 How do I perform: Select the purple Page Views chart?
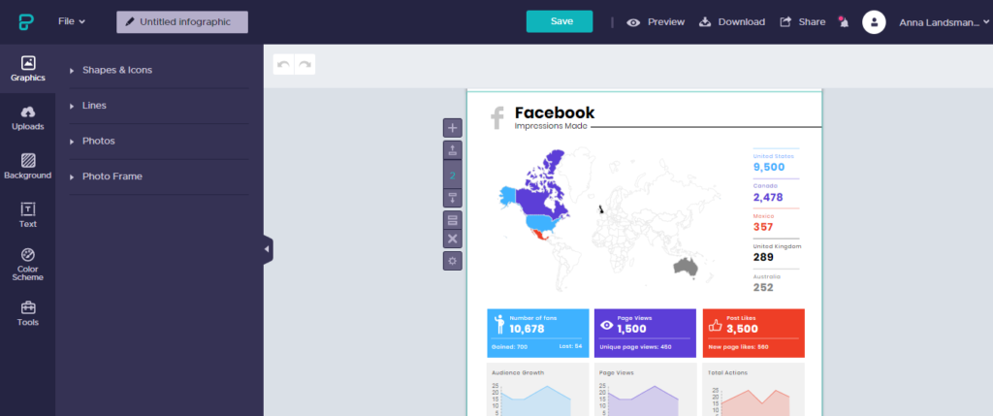click(645, 390)
